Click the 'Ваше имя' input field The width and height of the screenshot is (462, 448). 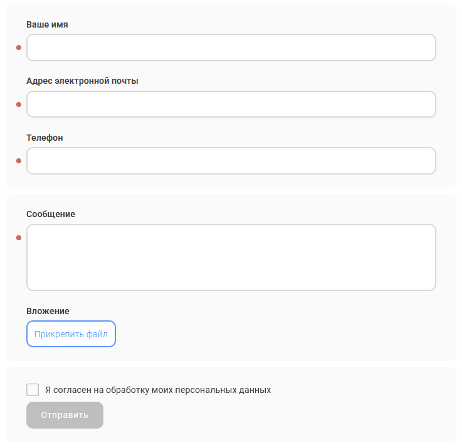(231, 48)
